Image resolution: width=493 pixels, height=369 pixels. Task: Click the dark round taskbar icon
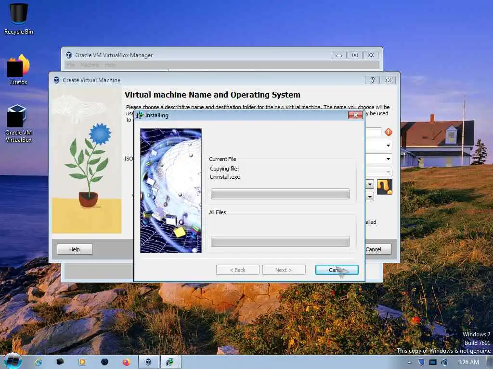104,362
